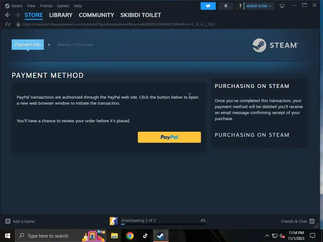Open the Games menu
The image size is (323, 242).
pyautogui.click(x=63, y=6)
